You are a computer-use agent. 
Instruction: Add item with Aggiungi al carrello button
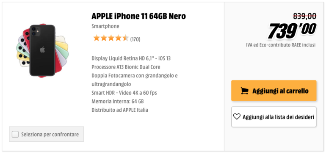click(x=274, y=91)
